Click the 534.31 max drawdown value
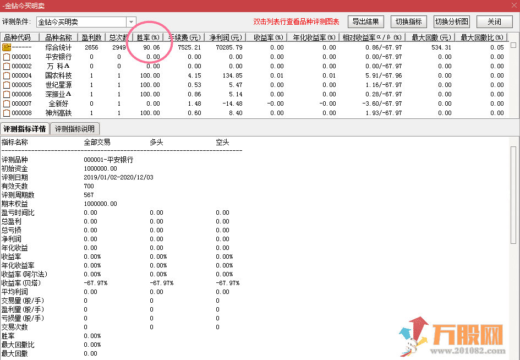520x360 pixels. pyautogui.click(x=441, y=47)
